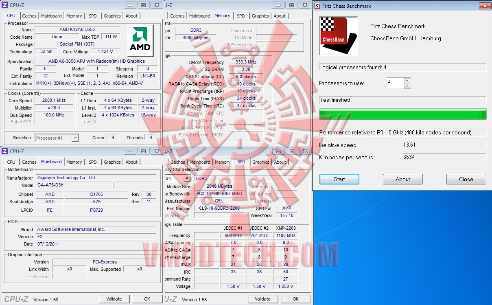The image size is (492, 305).
Task: Click the '111 W' Max TDP value
Action: (x=111, y=37)
